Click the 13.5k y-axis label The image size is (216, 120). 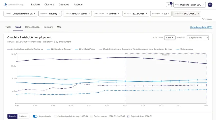coord(14,66)
